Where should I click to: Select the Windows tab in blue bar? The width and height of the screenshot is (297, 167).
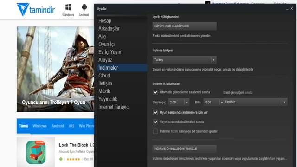pyautogui.click(x=39, y=126)
